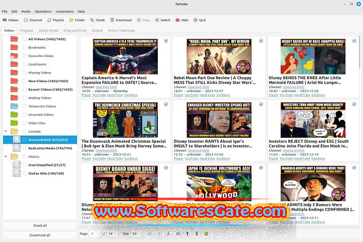The image size is (363, 242).
Task: Open Player link for Captain America 4 video
Action: (86, 95)
